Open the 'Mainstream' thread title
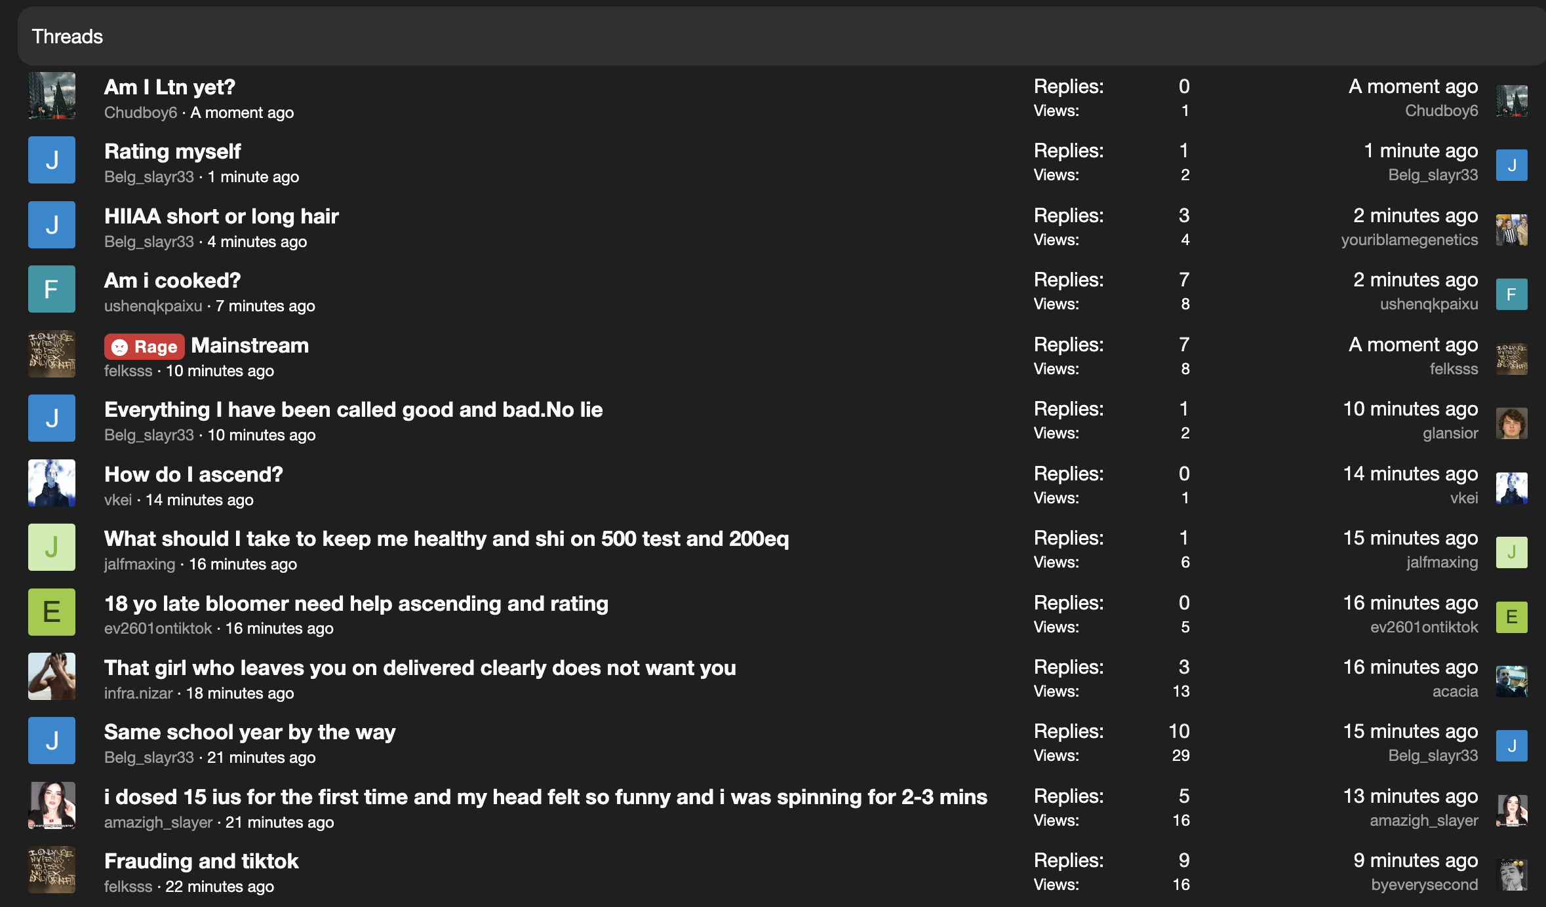This screenshot has width=1546, height=907. coord(250,345)
